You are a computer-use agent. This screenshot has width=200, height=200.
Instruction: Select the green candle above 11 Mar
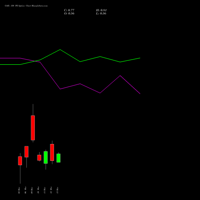point(46,158)
